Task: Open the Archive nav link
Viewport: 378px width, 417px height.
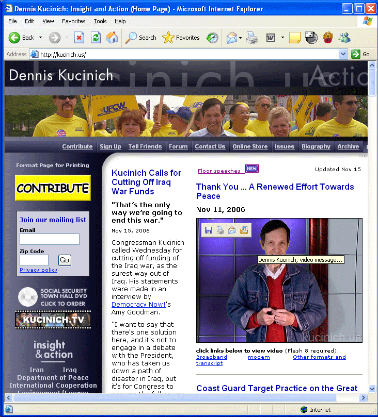Action: 348,146
